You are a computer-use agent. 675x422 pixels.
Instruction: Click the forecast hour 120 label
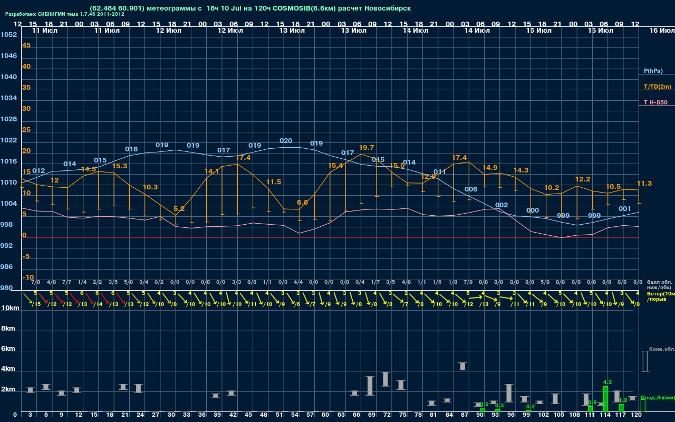[637, 416]
